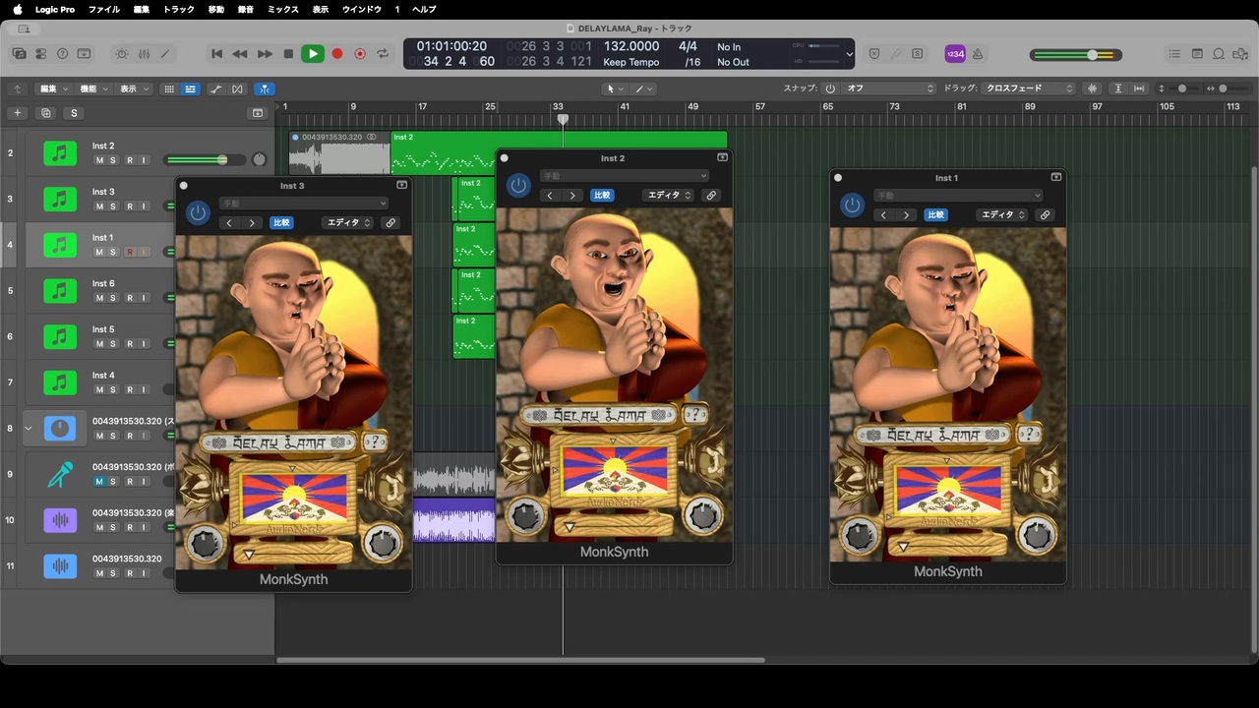Show automation with the curve icon

[215, 88]
